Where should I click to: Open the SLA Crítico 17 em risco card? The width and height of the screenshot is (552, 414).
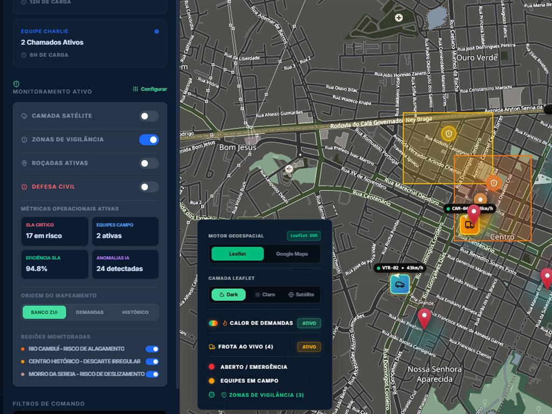click(x=54, y=231)
